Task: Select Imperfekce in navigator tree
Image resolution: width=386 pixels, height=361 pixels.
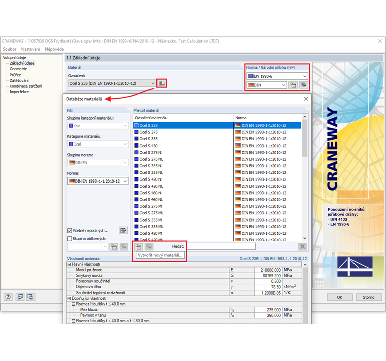Action: pos(19,92)
